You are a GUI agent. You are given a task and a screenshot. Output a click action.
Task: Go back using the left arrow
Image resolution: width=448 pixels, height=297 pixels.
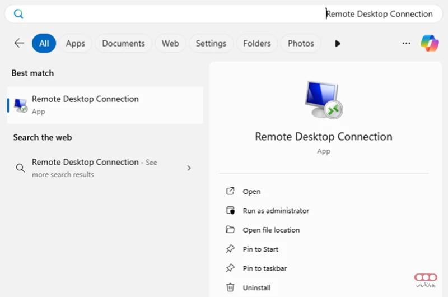pyautogui.click(x=19, y=43)
